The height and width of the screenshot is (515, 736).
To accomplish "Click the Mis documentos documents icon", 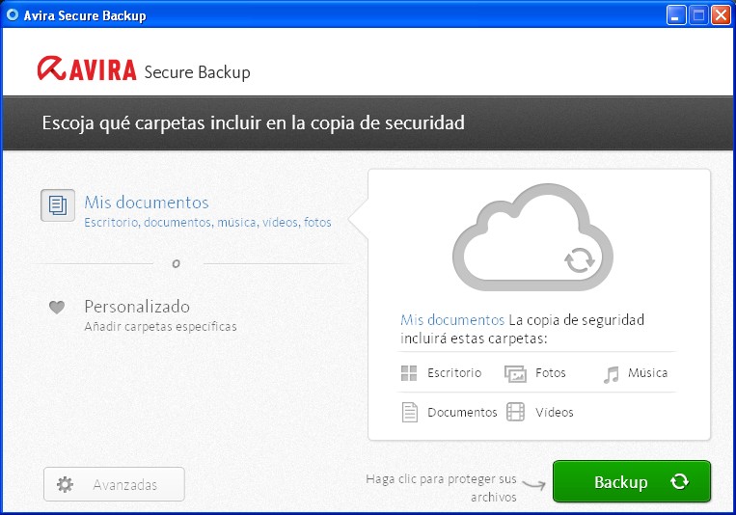I will tap(58, 205).
